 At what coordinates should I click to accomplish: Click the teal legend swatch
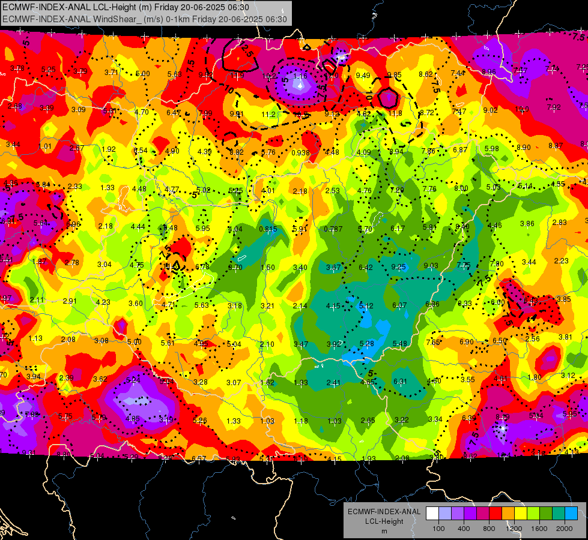click(559, 514)
